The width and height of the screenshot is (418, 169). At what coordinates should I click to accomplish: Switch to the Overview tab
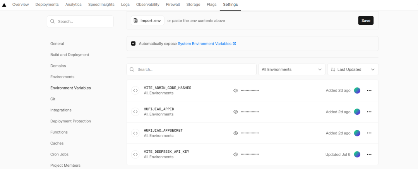21,5
